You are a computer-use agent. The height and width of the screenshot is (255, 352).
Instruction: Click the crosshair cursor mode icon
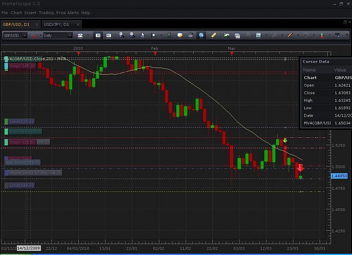pyautogui.click(x=153, y=35)
